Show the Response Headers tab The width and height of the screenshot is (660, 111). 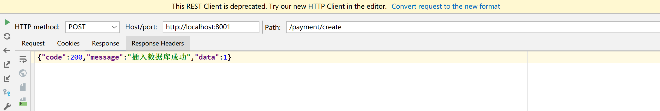click(x=158, y=43)
